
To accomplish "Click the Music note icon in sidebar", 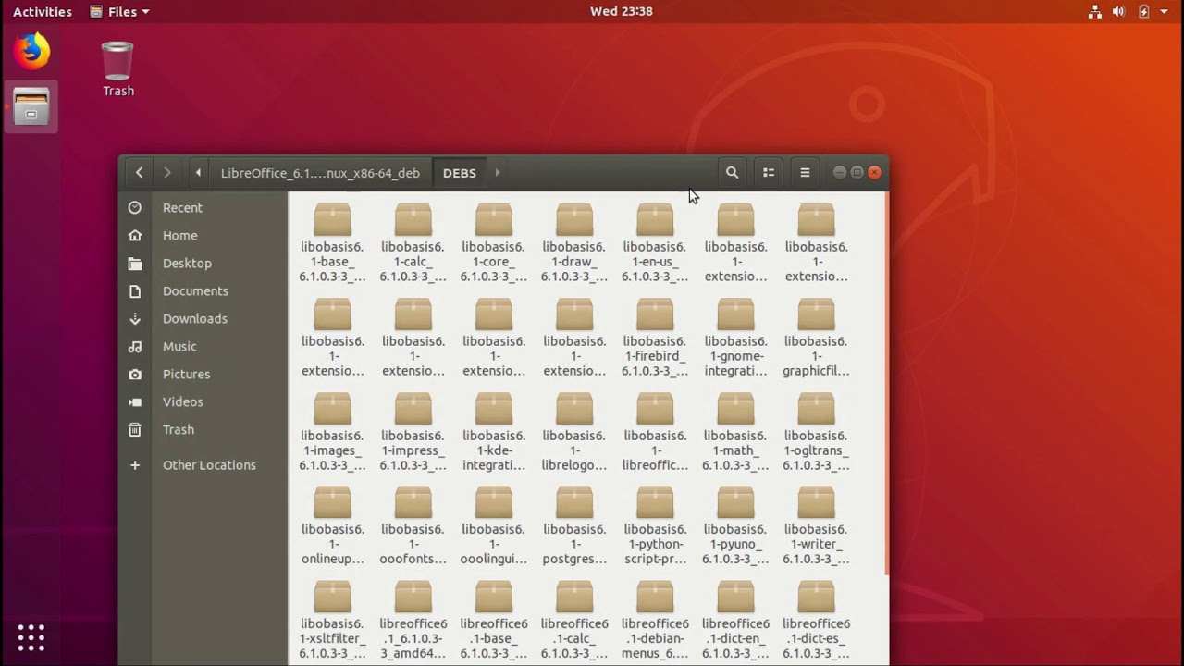I will coord(135,347).
